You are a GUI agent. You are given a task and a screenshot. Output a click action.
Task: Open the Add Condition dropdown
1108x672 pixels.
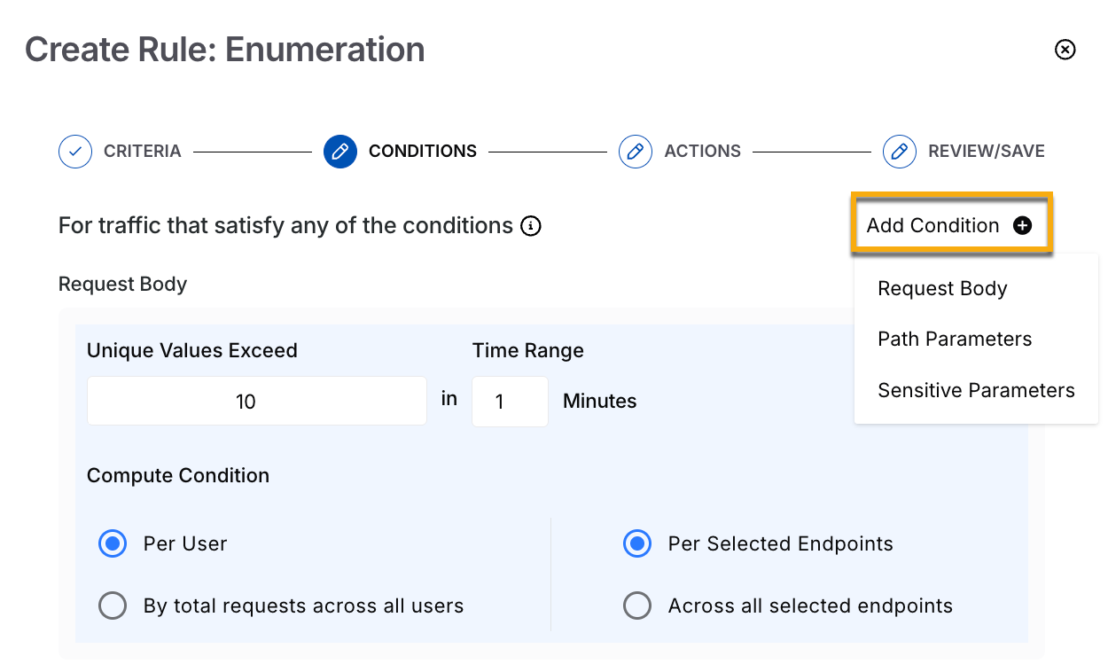[x=951, y=225]
